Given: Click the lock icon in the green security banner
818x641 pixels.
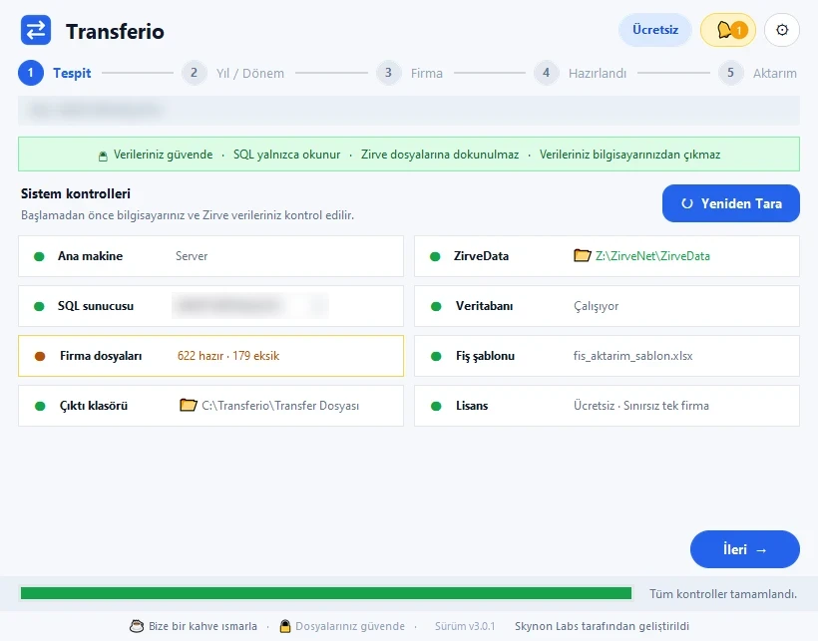Looking at the screenshot, I should [103, 156].
